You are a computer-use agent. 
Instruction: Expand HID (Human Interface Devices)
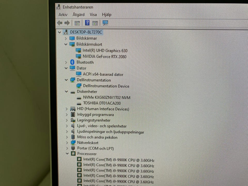pos(67,109)
